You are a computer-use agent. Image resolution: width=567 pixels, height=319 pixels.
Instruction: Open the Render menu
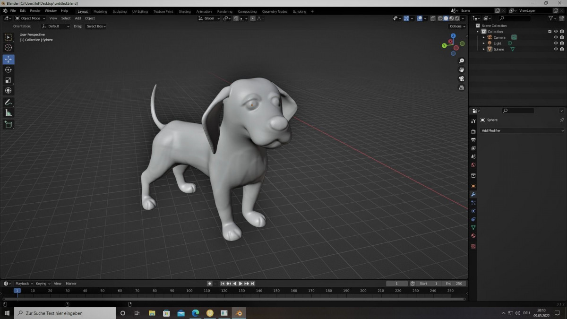coord(35,10)
